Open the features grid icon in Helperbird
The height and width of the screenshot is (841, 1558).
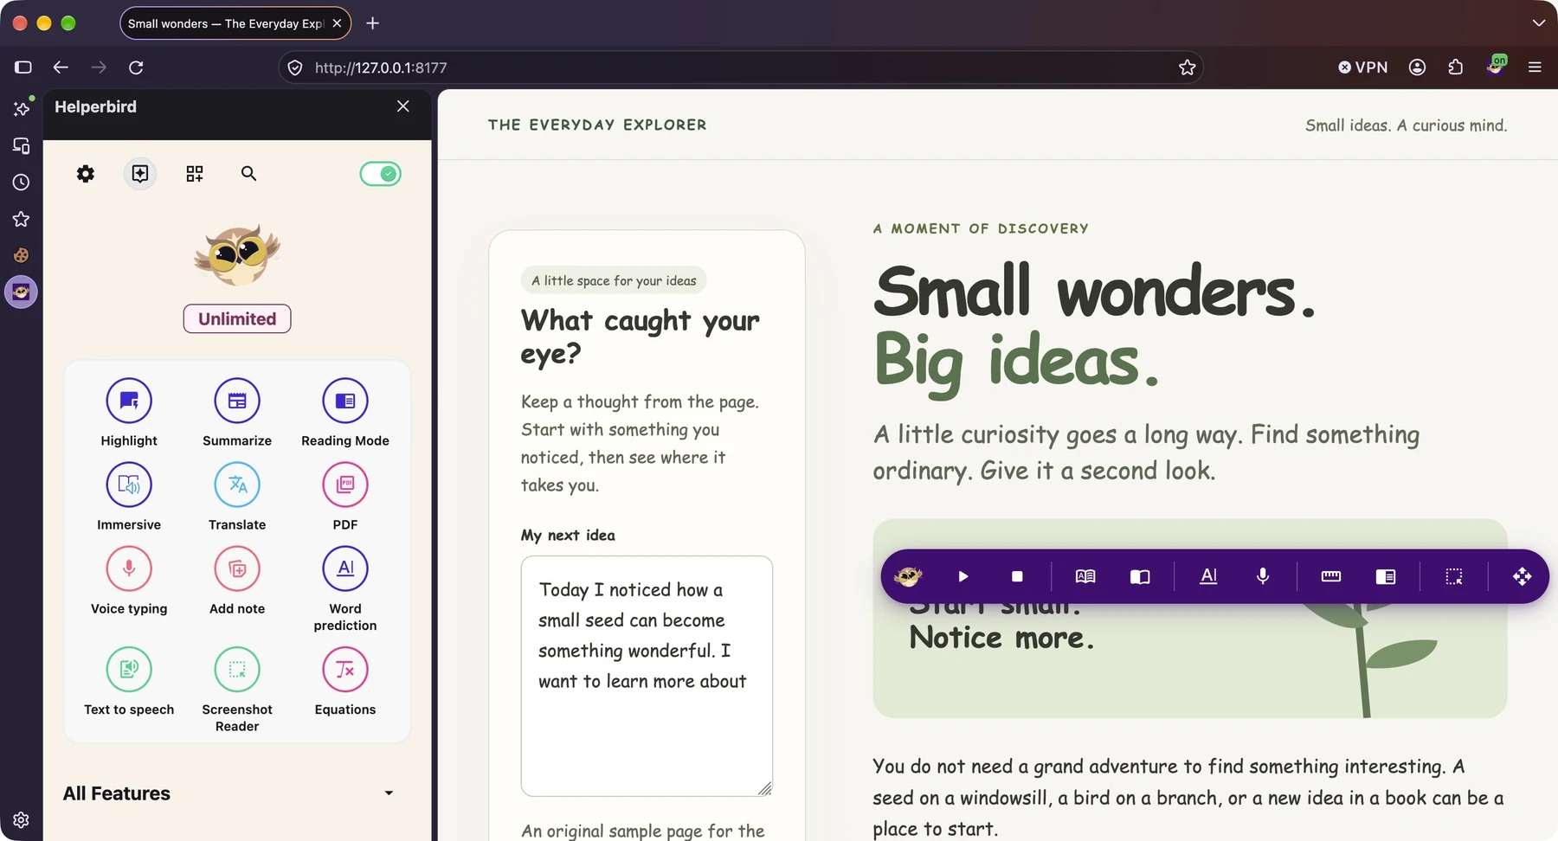[195, 174]
